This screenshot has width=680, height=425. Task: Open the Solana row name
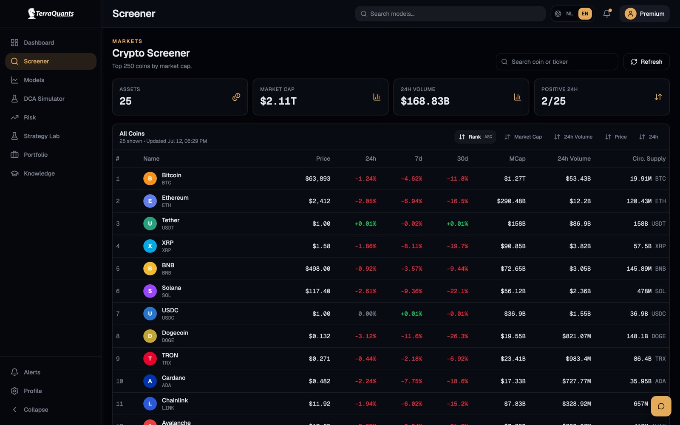[x=172, y=288]
